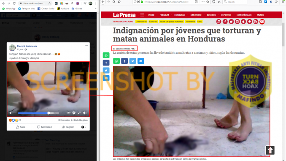Screen dimensions: 286x161
Task: Go to Firefox home page
Action: [119, 2]
